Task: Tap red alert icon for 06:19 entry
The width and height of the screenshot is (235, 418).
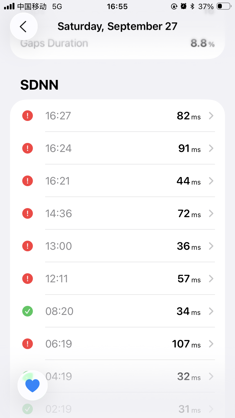Action: (x=28, y=344)
